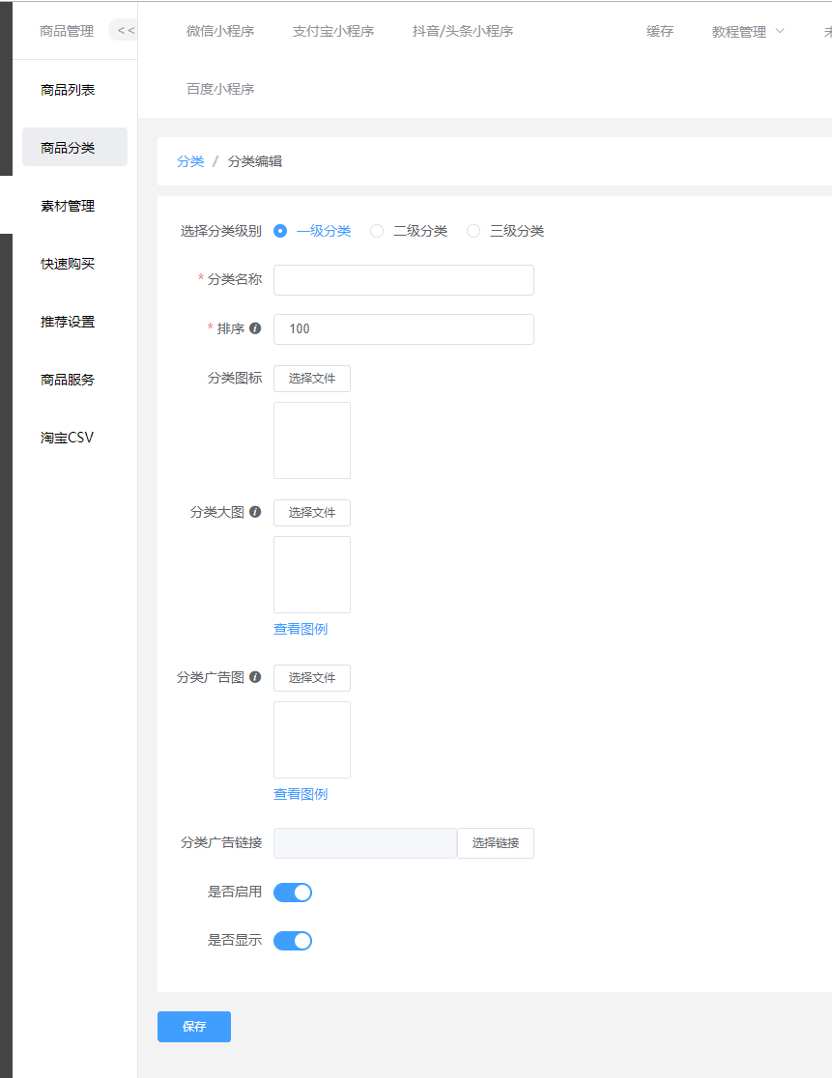The width and height of the screenshot is (832, 1078).
Task: Click info icon beside 分类广告图
Action: (x=255, y=677)
